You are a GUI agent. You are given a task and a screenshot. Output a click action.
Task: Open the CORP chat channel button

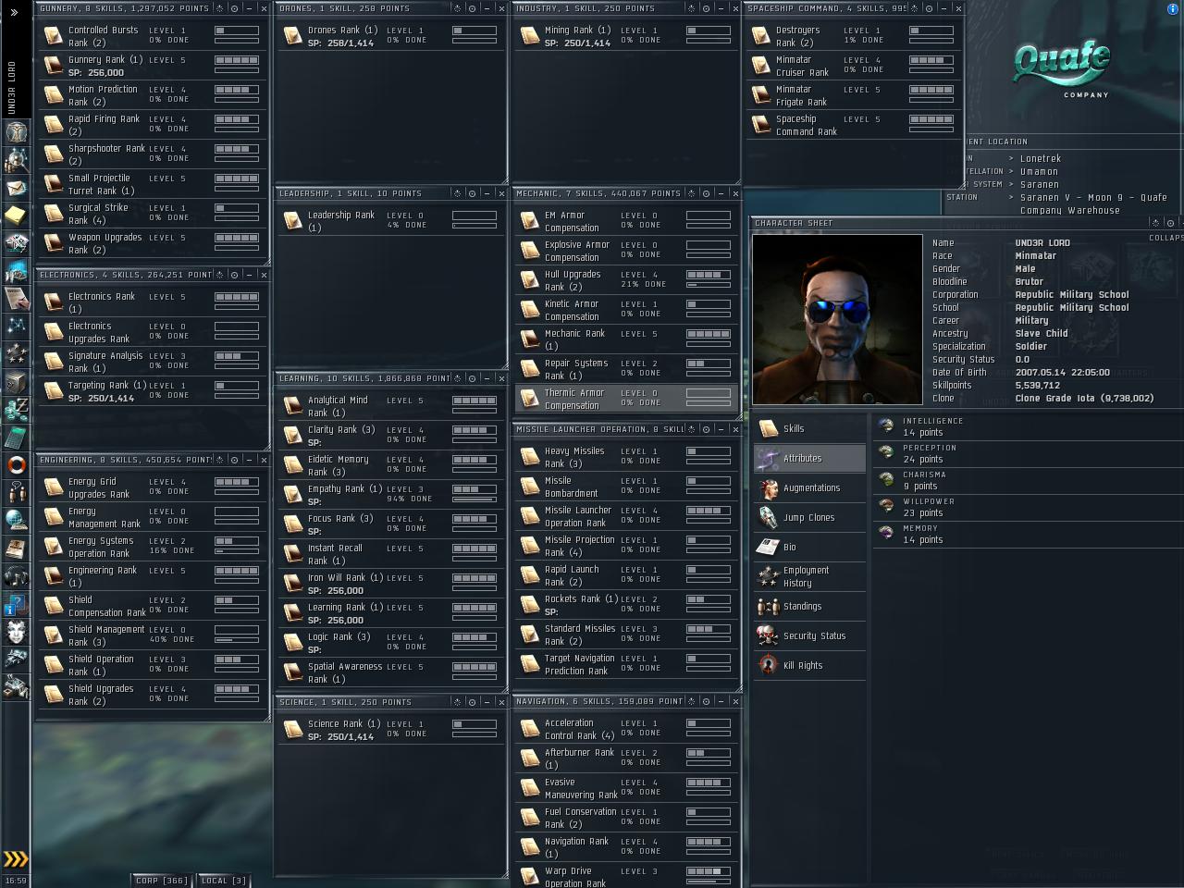[162, 881]
